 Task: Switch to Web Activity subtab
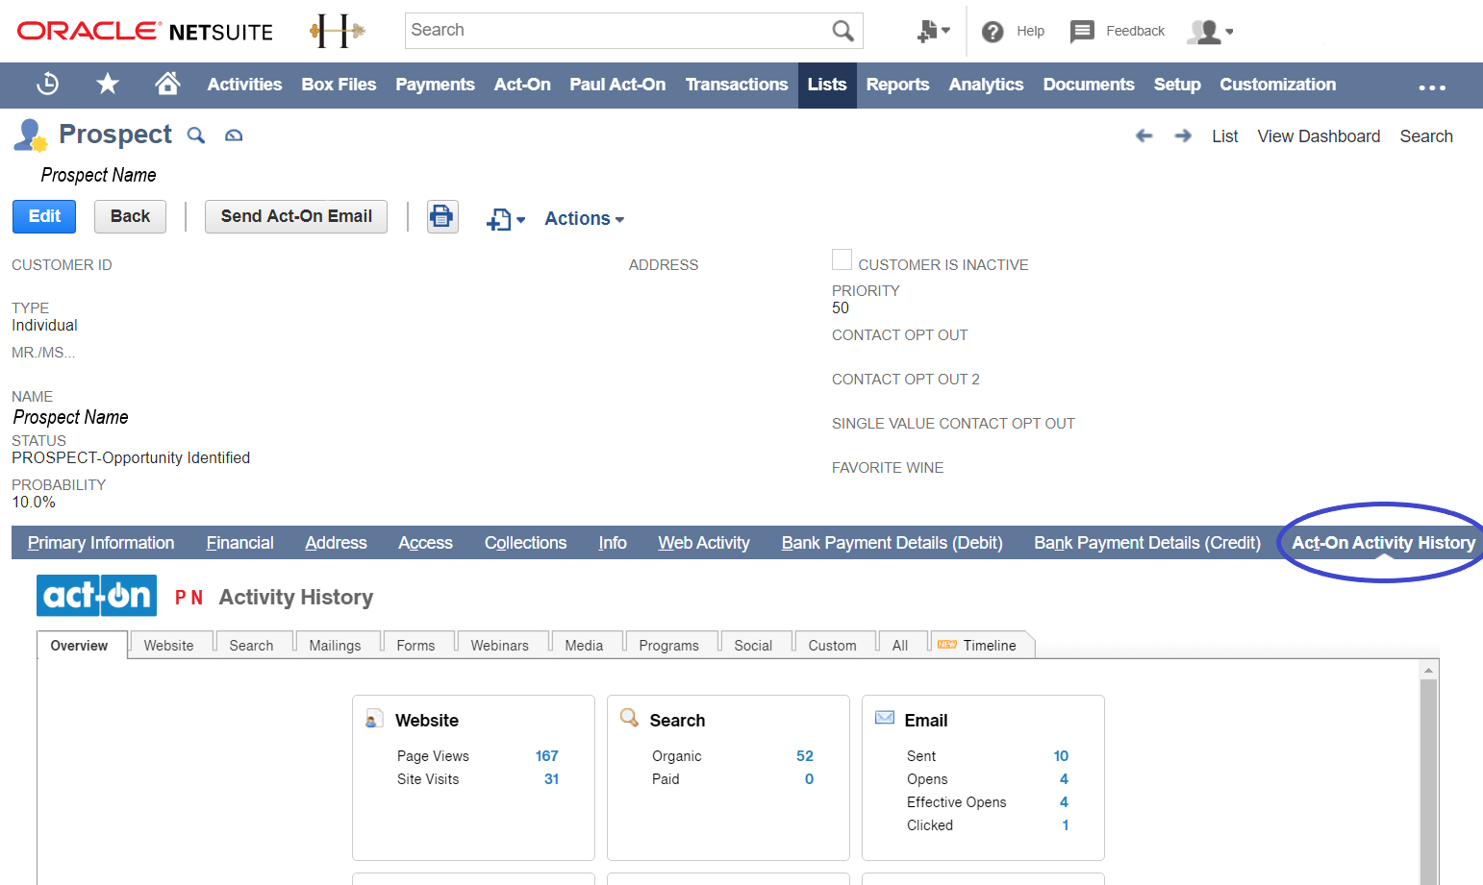click(704, 543)
